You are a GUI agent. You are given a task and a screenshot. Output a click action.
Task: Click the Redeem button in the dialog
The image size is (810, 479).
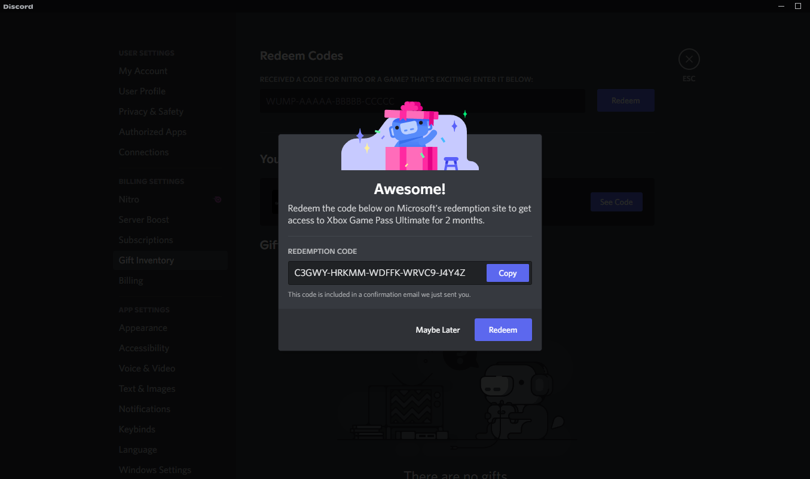tap(503, 330)
